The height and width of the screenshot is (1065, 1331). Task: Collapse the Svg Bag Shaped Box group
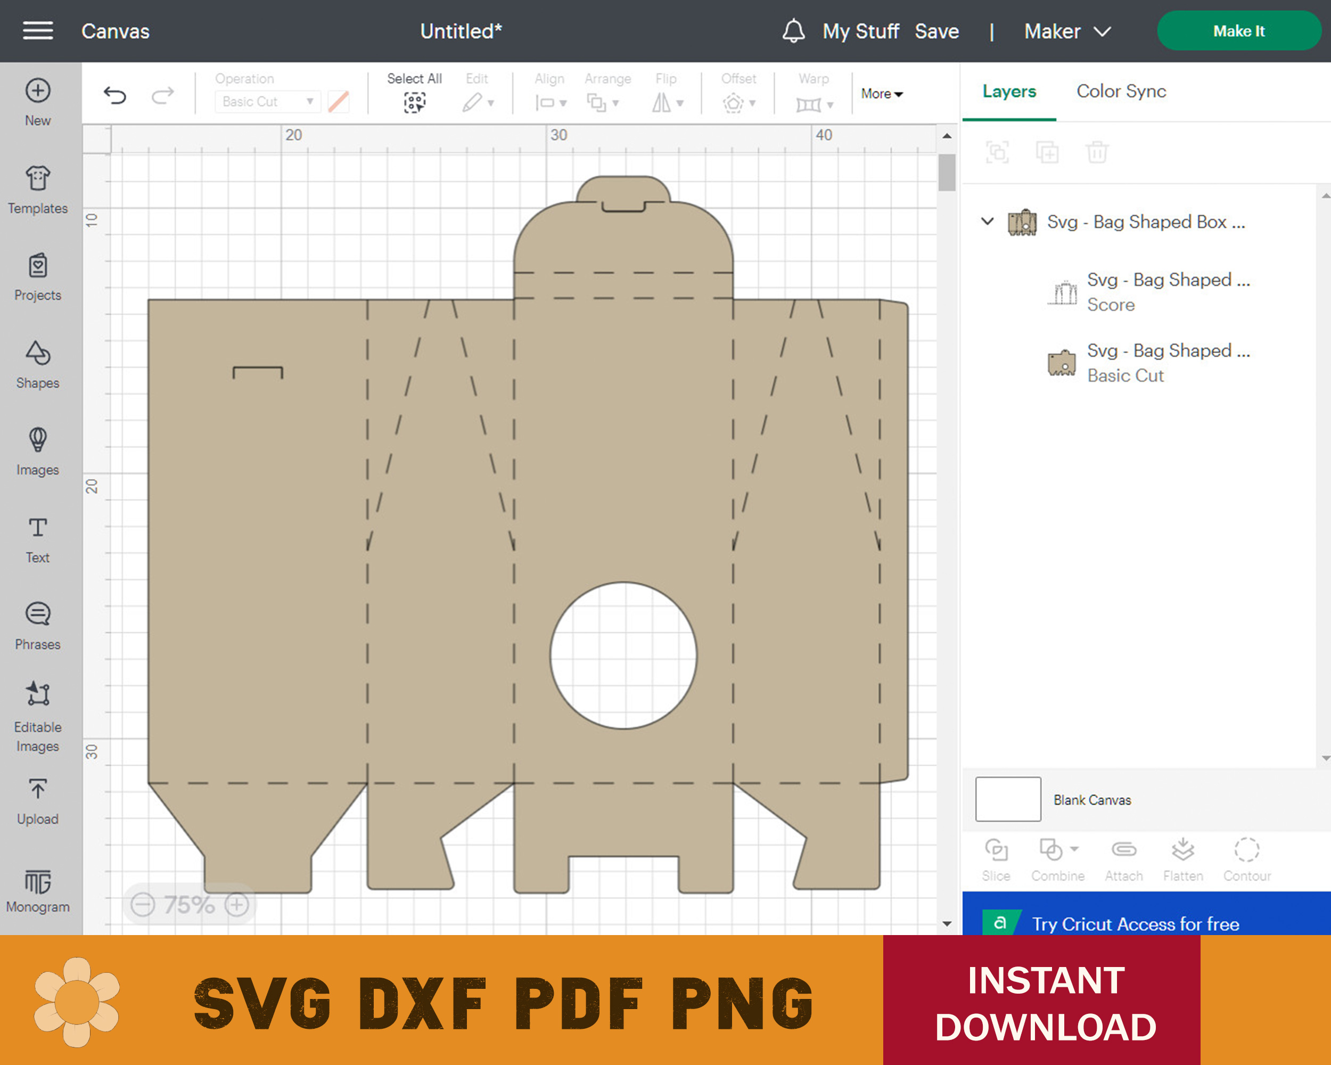tap(987, 221)
